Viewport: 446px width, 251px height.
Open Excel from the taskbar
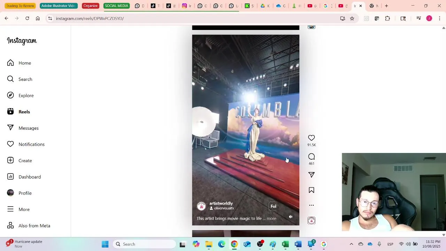coord(285,244)
